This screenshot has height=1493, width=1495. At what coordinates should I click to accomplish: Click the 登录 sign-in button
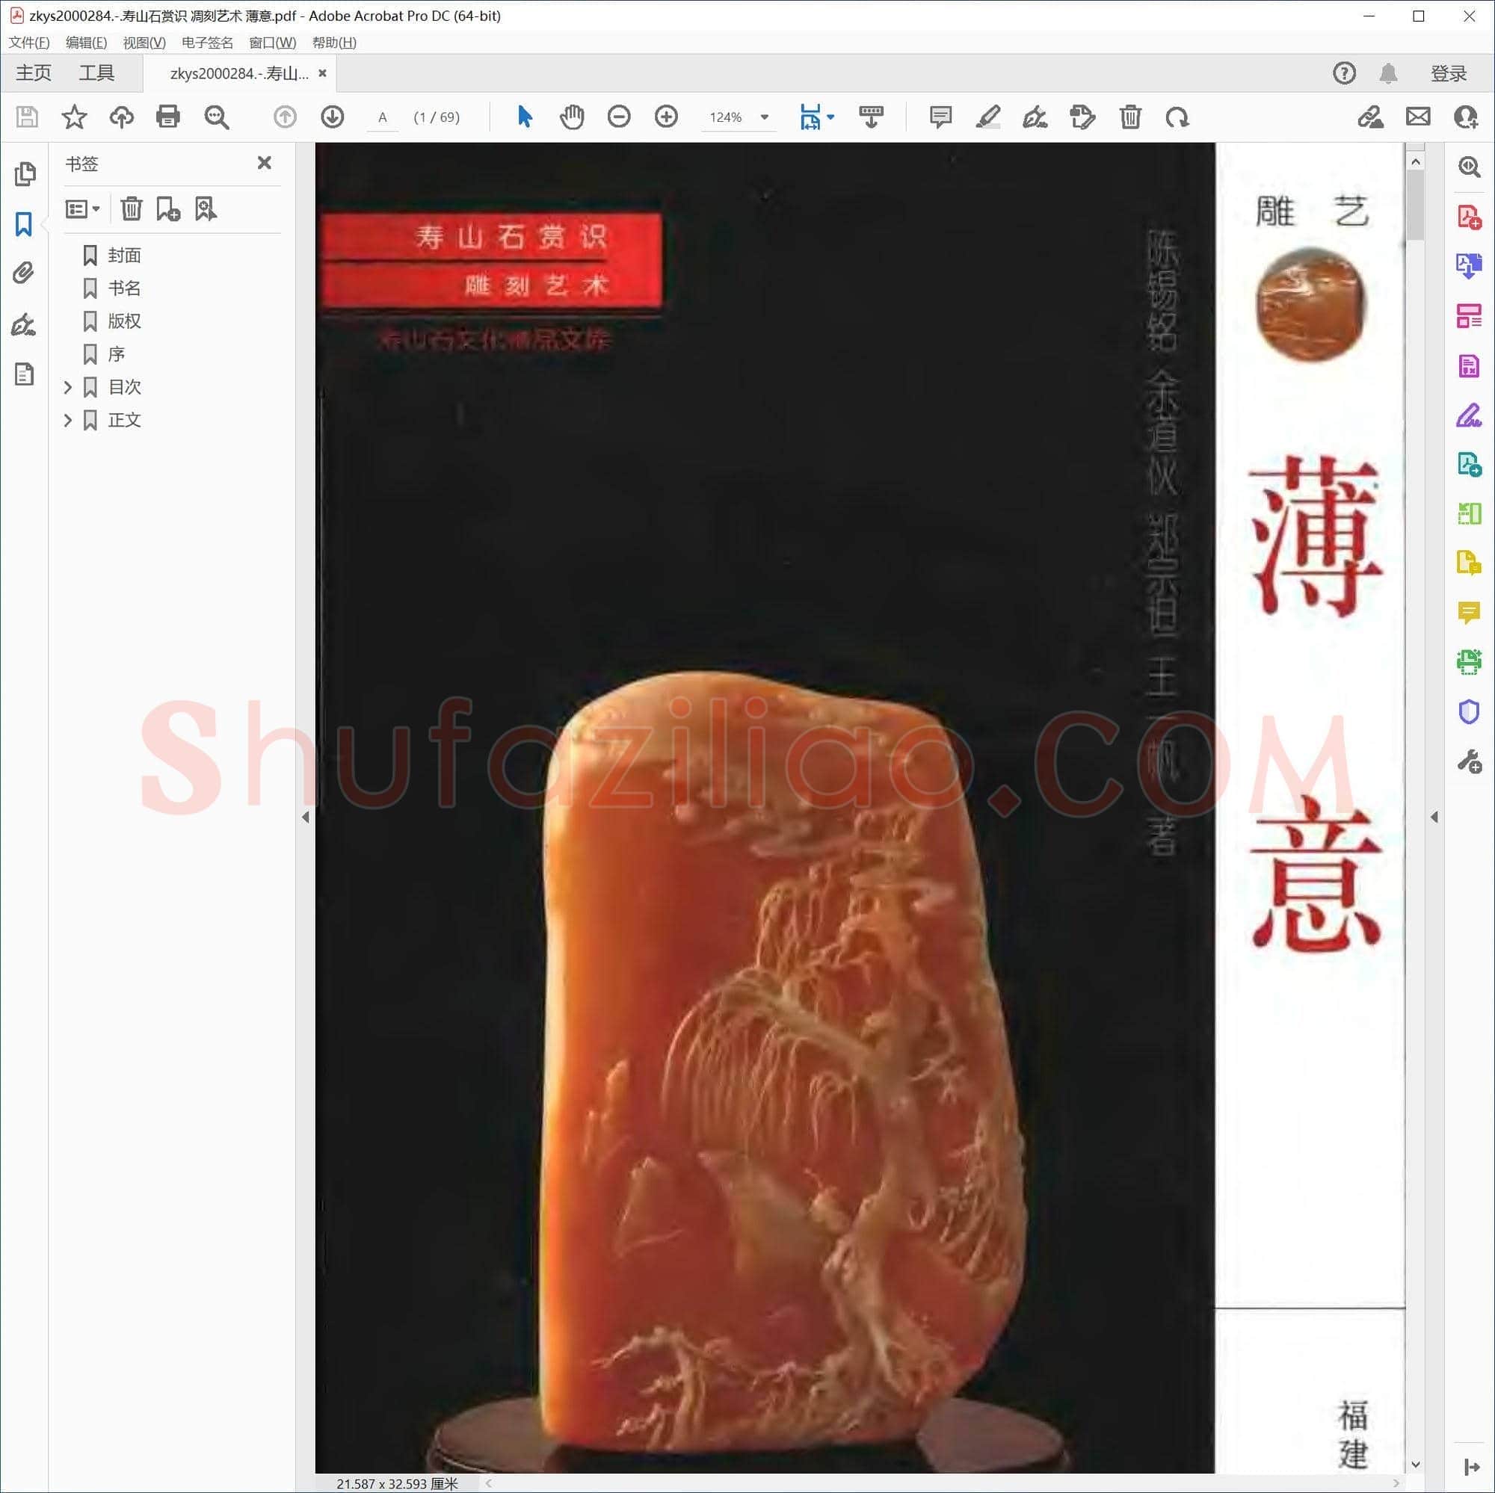tap(1449, 73)
